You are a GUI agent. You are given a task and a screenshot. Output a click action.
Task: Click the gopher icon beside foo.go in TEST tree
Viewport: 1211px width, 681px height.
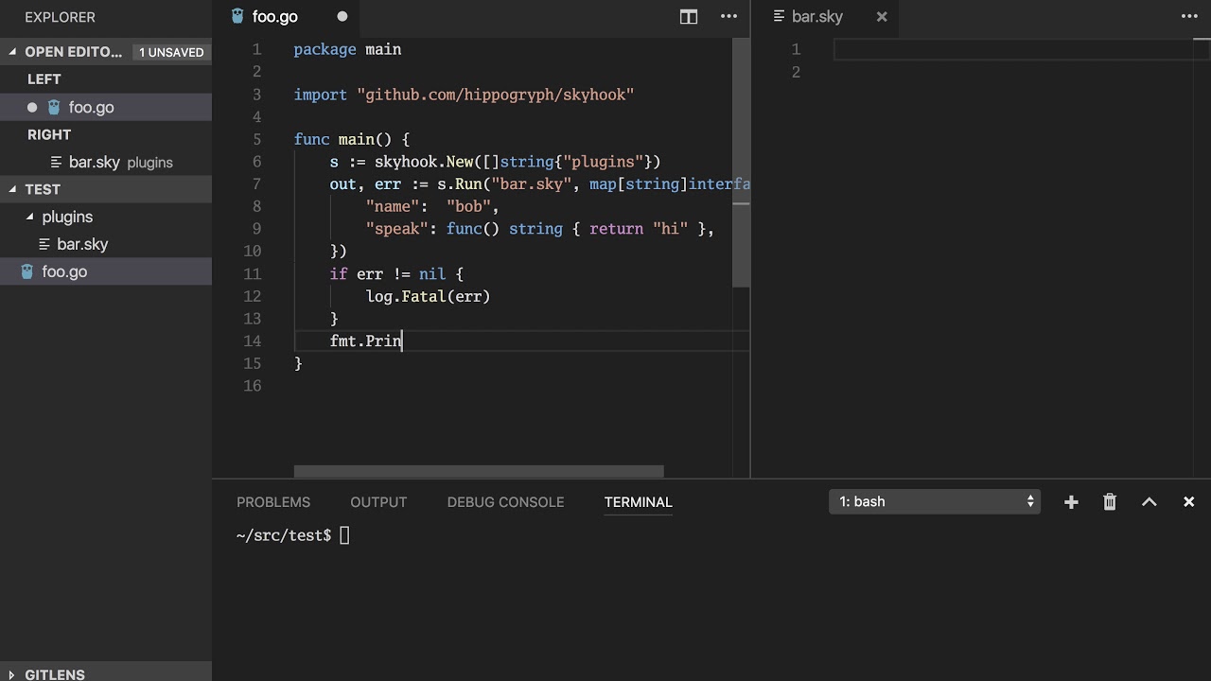[x=26, y=271]
